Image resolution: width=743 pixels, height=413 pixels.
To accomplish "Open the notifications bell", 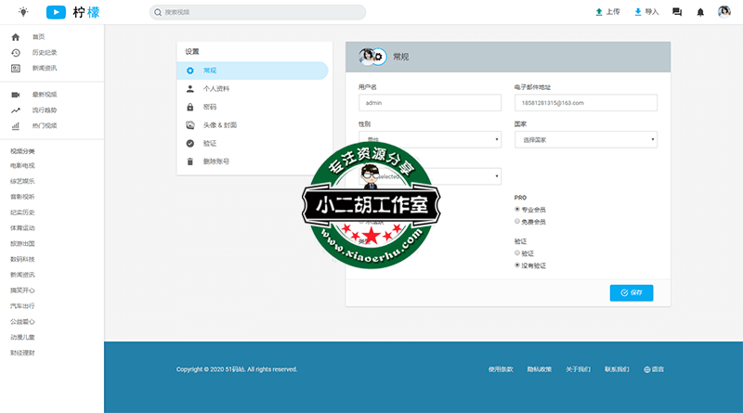I will pyautogui.click(x=700, y=12).
